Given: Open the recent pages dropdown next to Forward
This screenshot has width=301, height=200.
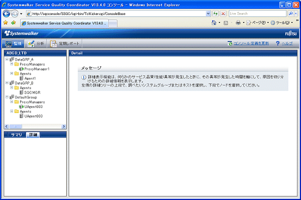Looking at the screenshot, I should point(21,14).
